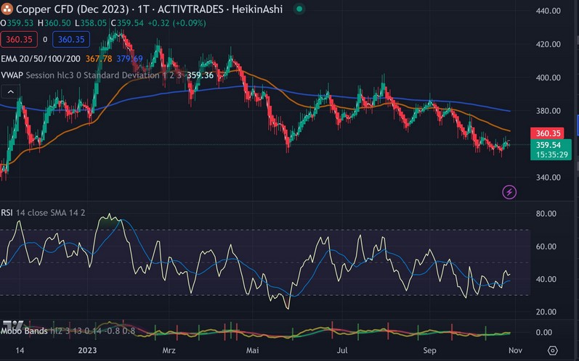The height and width of the screenshot is (361, 579).
Task: Click the TradingView logo above Mobo Bands
Action: (x=12, y=324)
